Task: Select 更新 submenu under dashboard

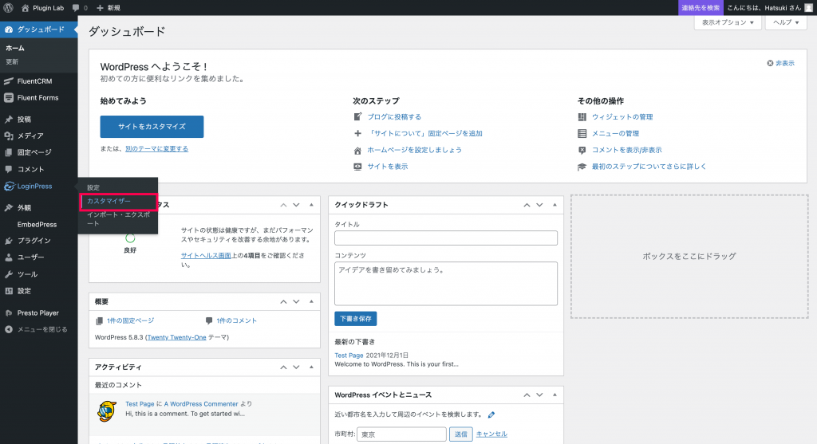Action: pos(13,61)
